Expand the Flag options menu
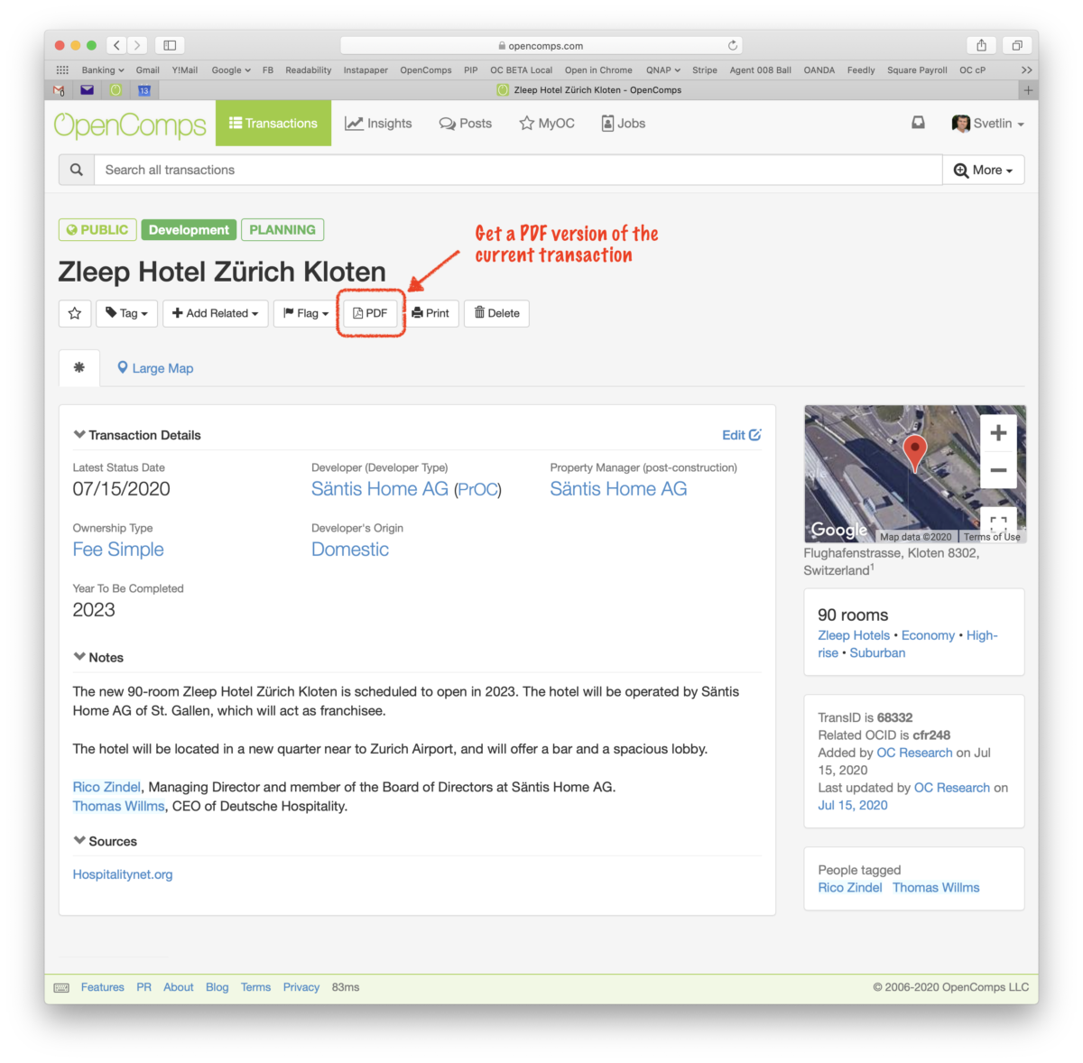The height and width of the screenshot is (1063, 1083). pyautogui.click(x=303, y=313)
